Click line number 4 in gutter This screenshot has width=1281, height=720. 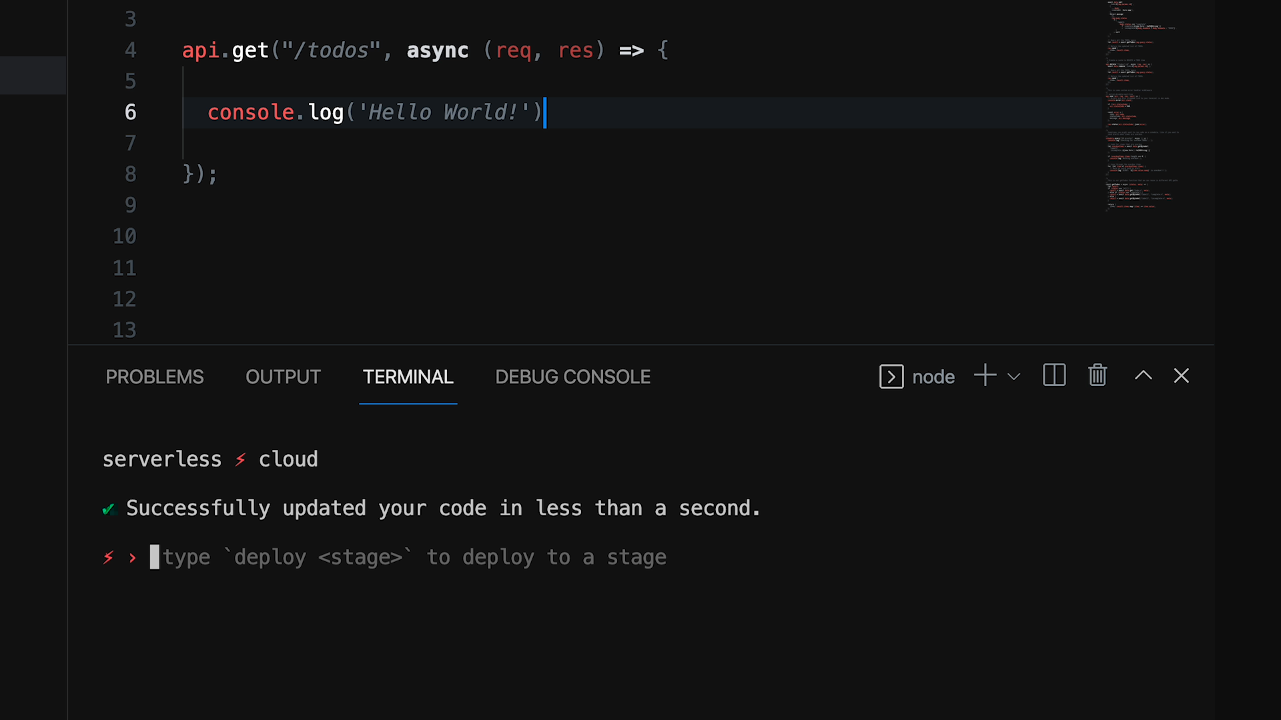131,50
